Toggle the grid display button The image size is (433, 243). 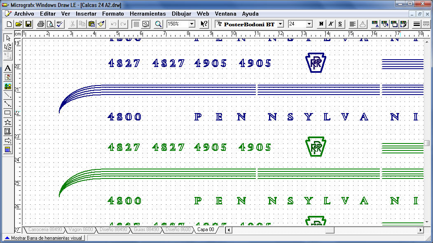(136, 24)
